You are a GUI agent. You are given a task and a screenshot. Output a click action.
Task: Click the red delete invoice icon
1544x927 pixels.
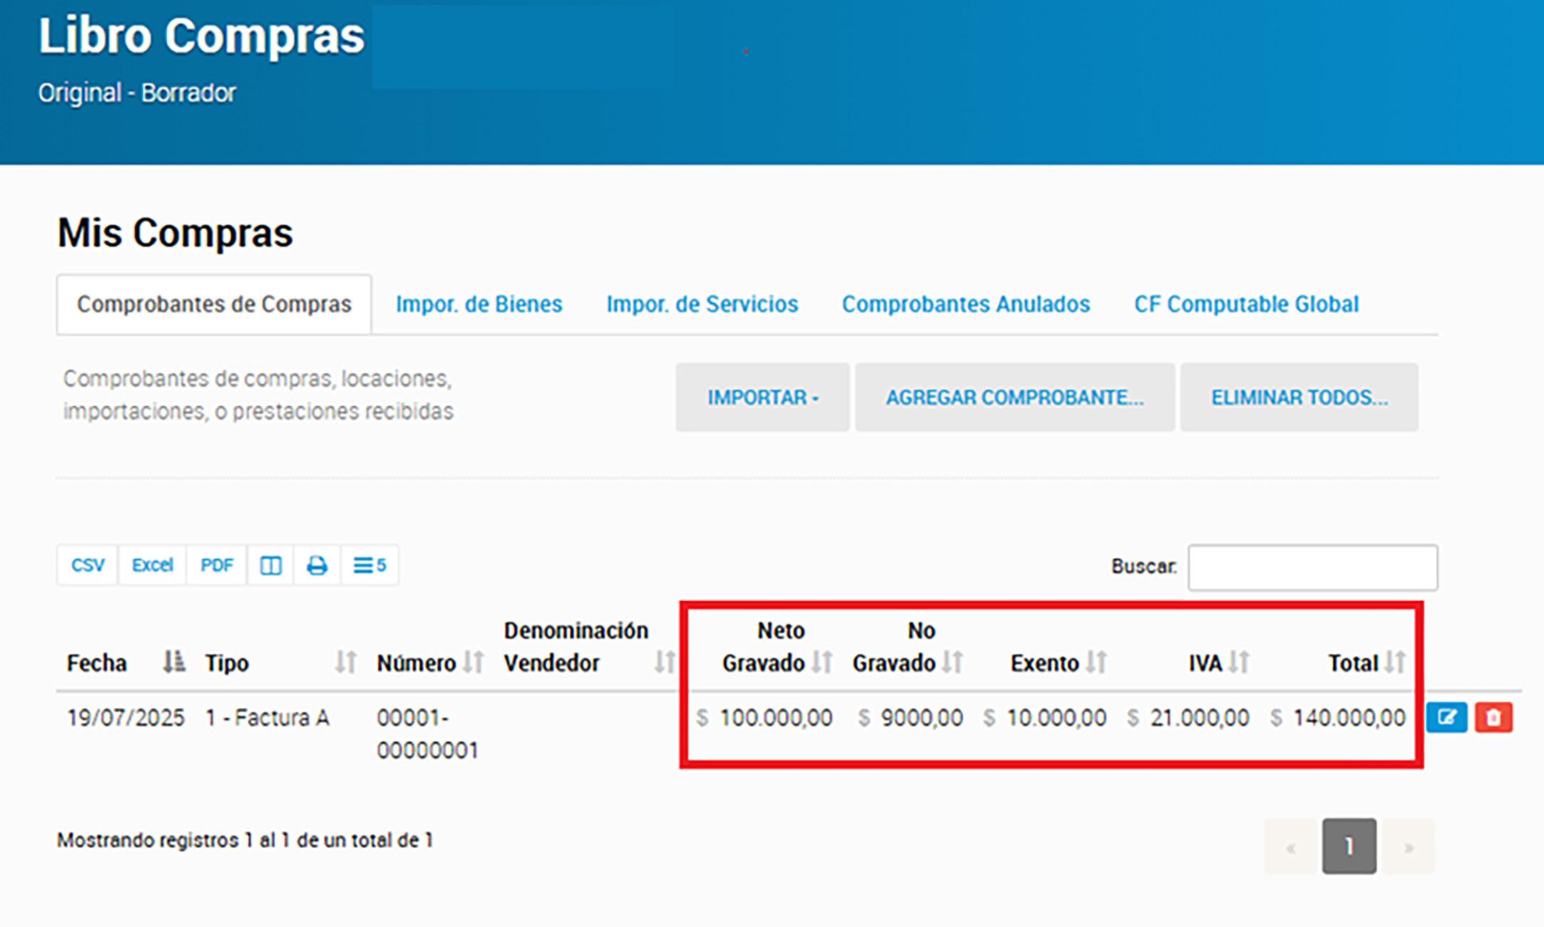pyautogui.click(x=1493, y=717)
